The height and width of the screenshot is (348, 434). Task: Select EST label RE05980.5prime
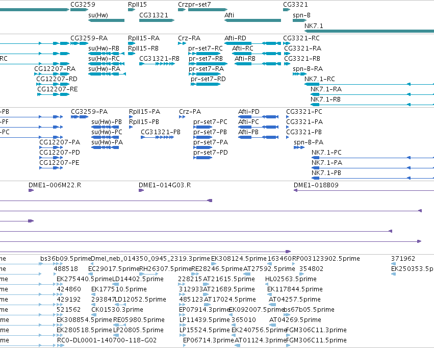139,320
